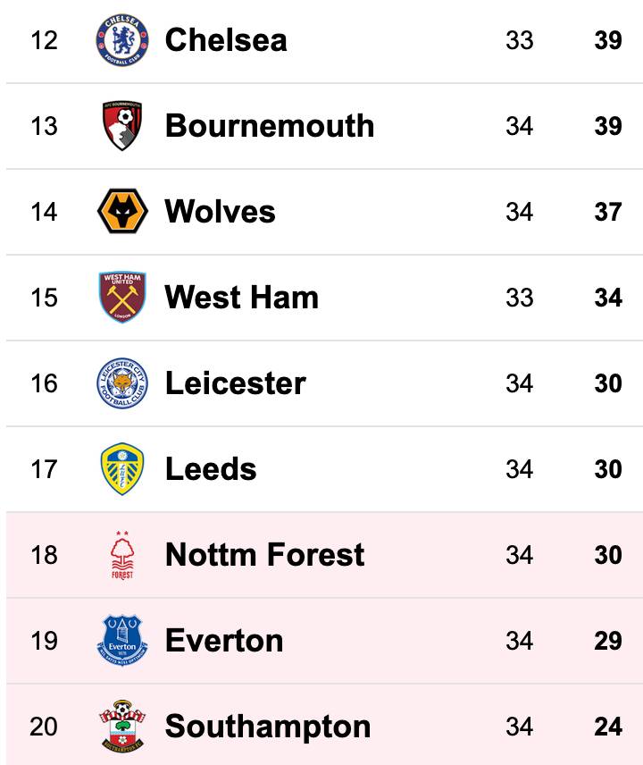Viewport: 643px width, 765px height.
Task: Select the Wolves team name
Action: [221, 212]
